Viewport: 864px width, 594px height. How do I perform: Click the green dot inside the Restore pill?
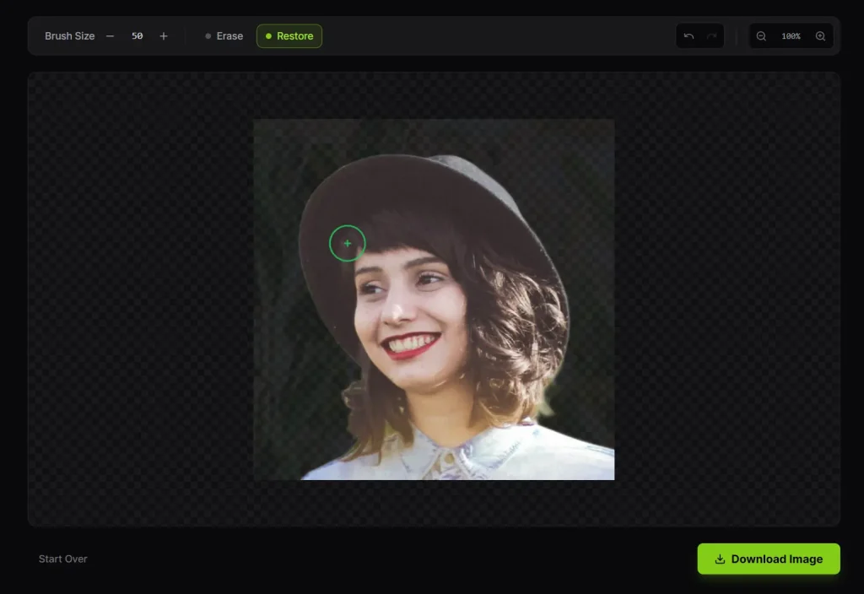(268, 35)
